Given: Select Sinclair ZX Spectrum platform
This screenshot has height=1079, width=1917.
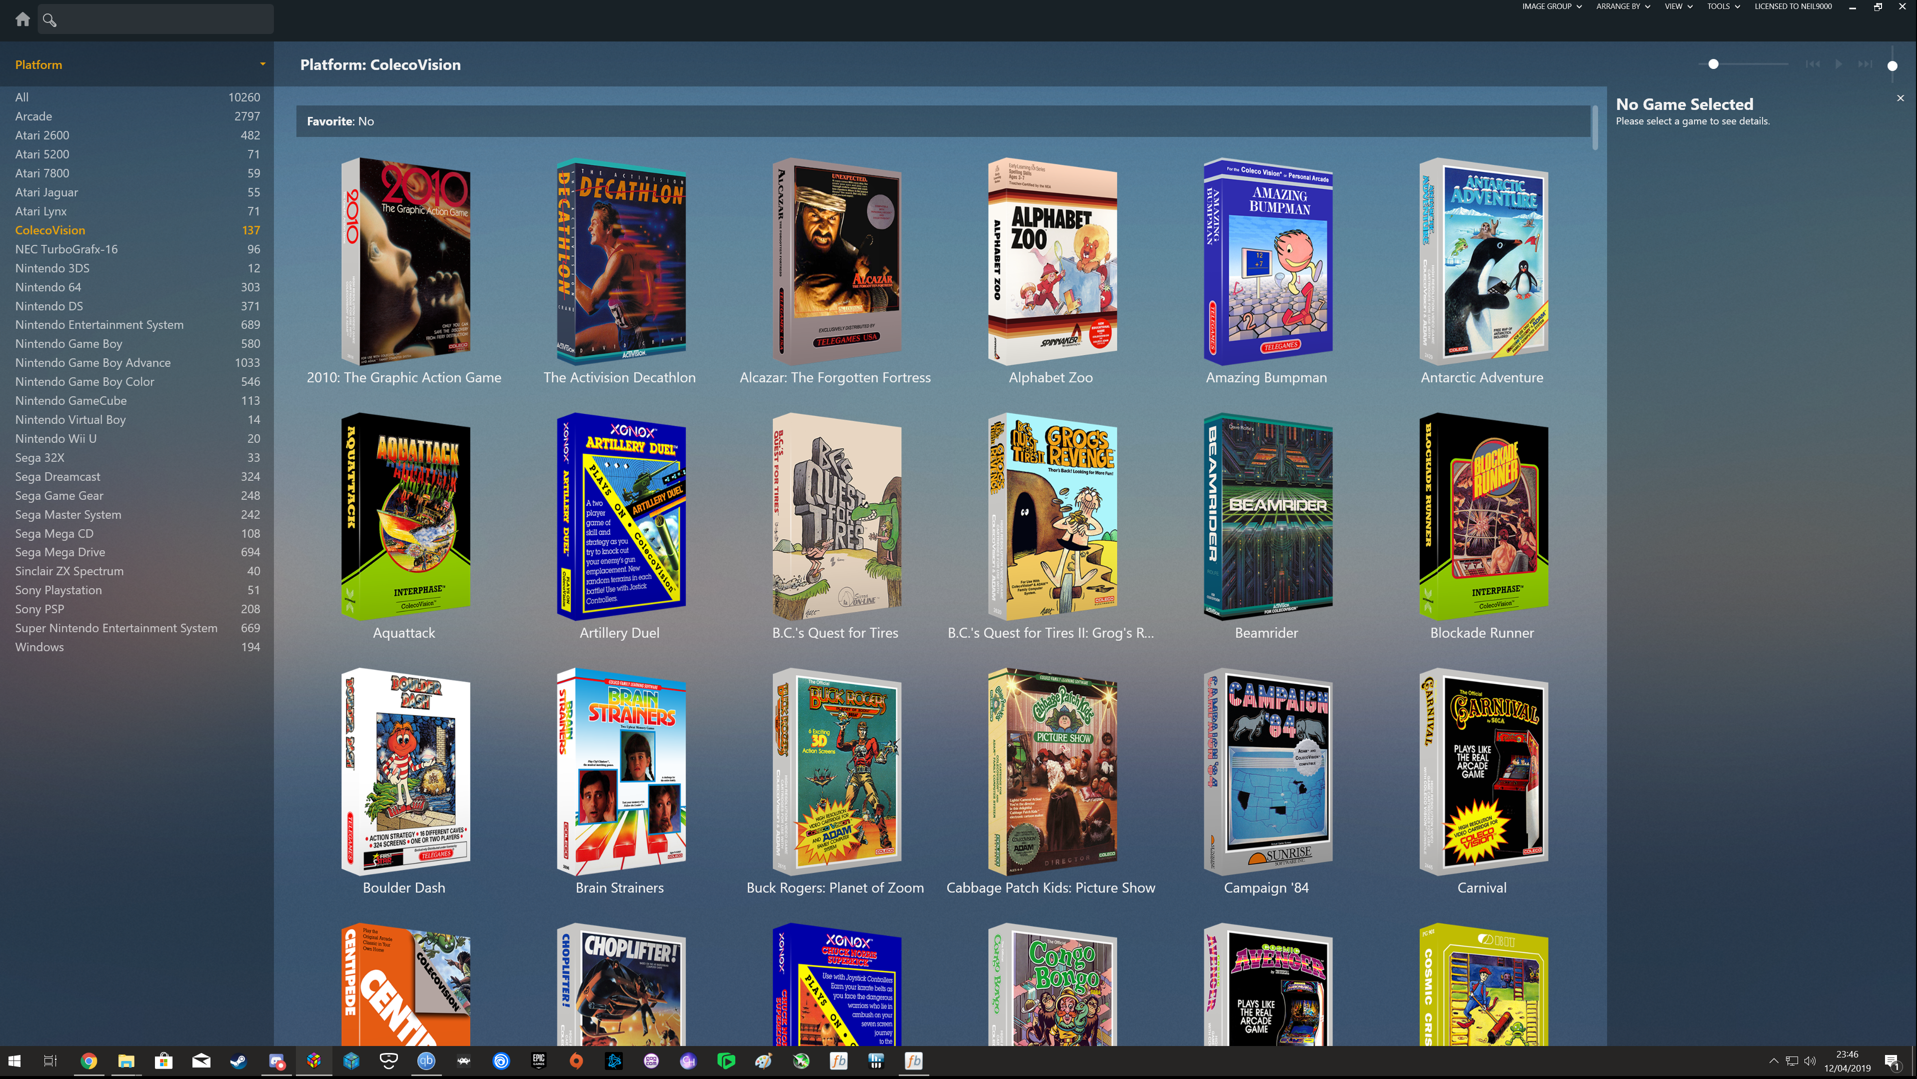Looking at the screenshot, I should coord(137,571).
